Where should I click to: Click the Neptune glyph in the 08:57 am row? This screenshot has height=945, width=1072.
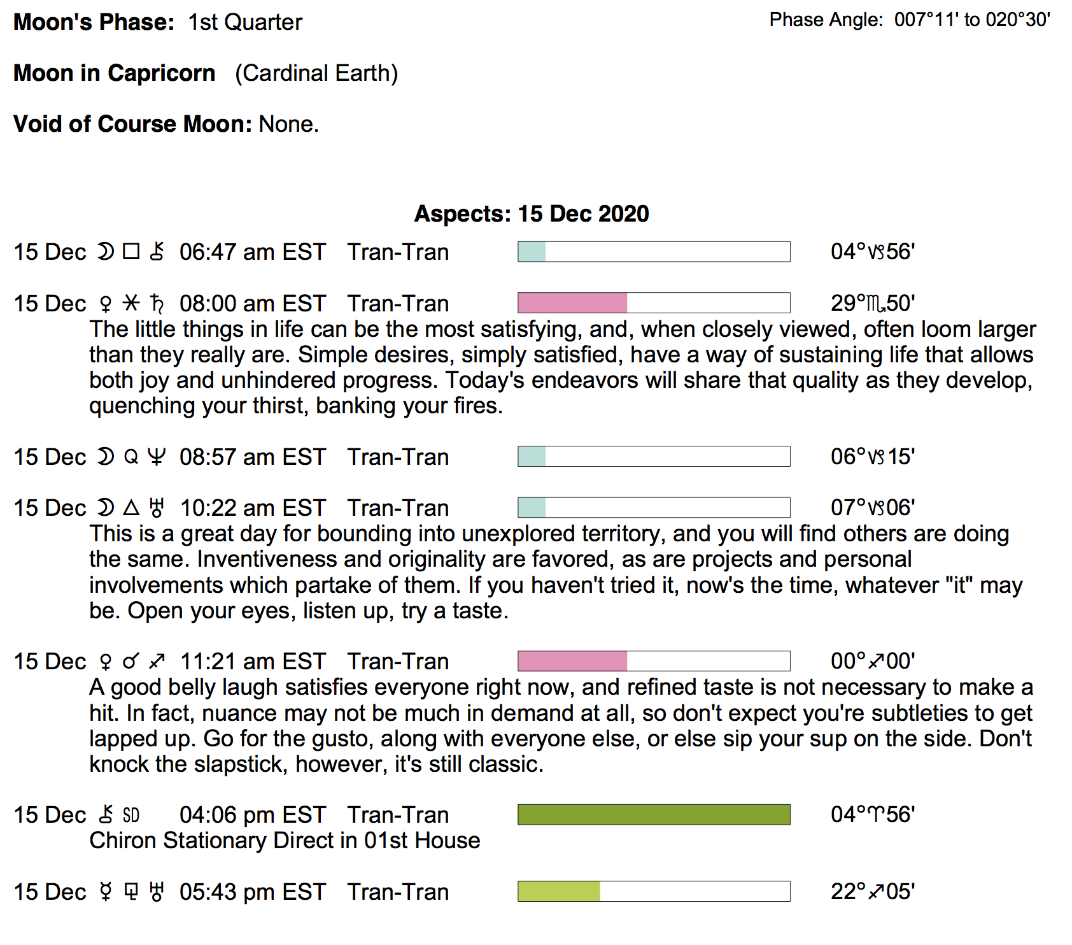pos(157,457)
